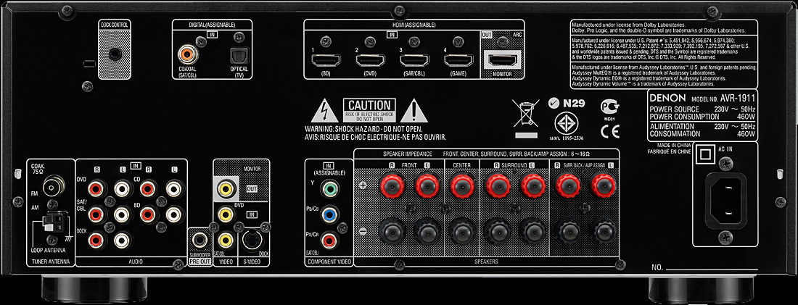Click the yellow monitor out video jack
Viewport: 798px width, 305px height.
pos(227,189)
